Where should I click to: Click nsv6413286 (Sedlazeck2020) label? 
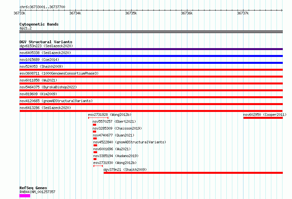pyautogui.click(x=45, y=108)
